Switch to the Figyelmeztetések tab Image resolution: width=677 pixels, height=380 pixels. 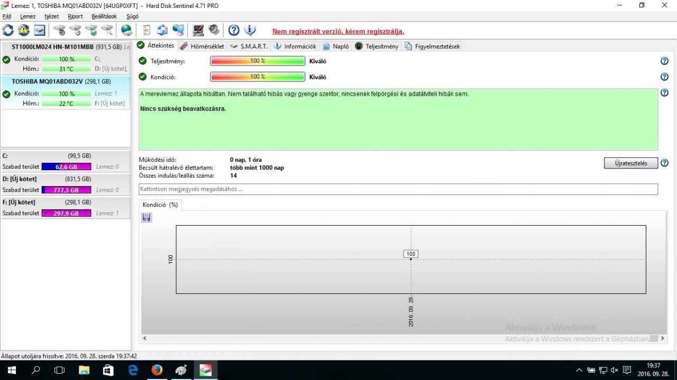(x=433, y=46)
